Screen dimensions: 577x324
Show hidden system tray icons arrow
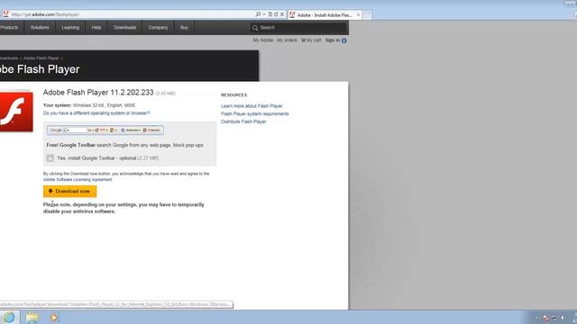tap(536, 318)
